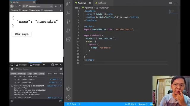Close the App.vue editor tab

click(90, 3)
